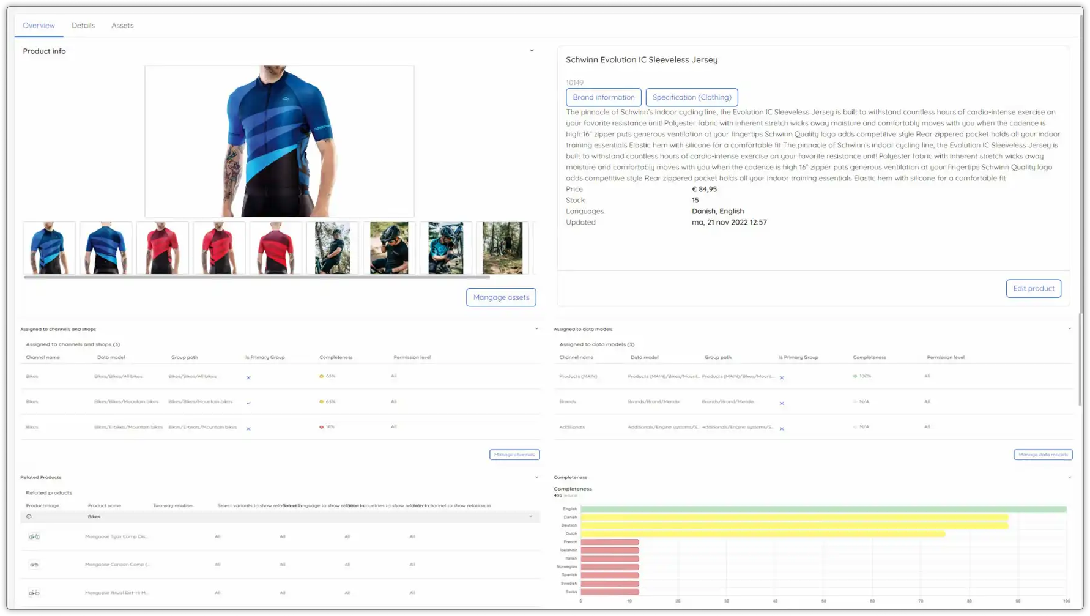This screenshot has height=616, width=1090.
Task: Click the Brands/Brand/Merida data model cell
Action: [653, 402]
